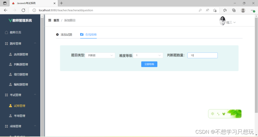
Task: Click the user icon beside 编程题管理
Action: pyautogui.click(x=10, y=84)
